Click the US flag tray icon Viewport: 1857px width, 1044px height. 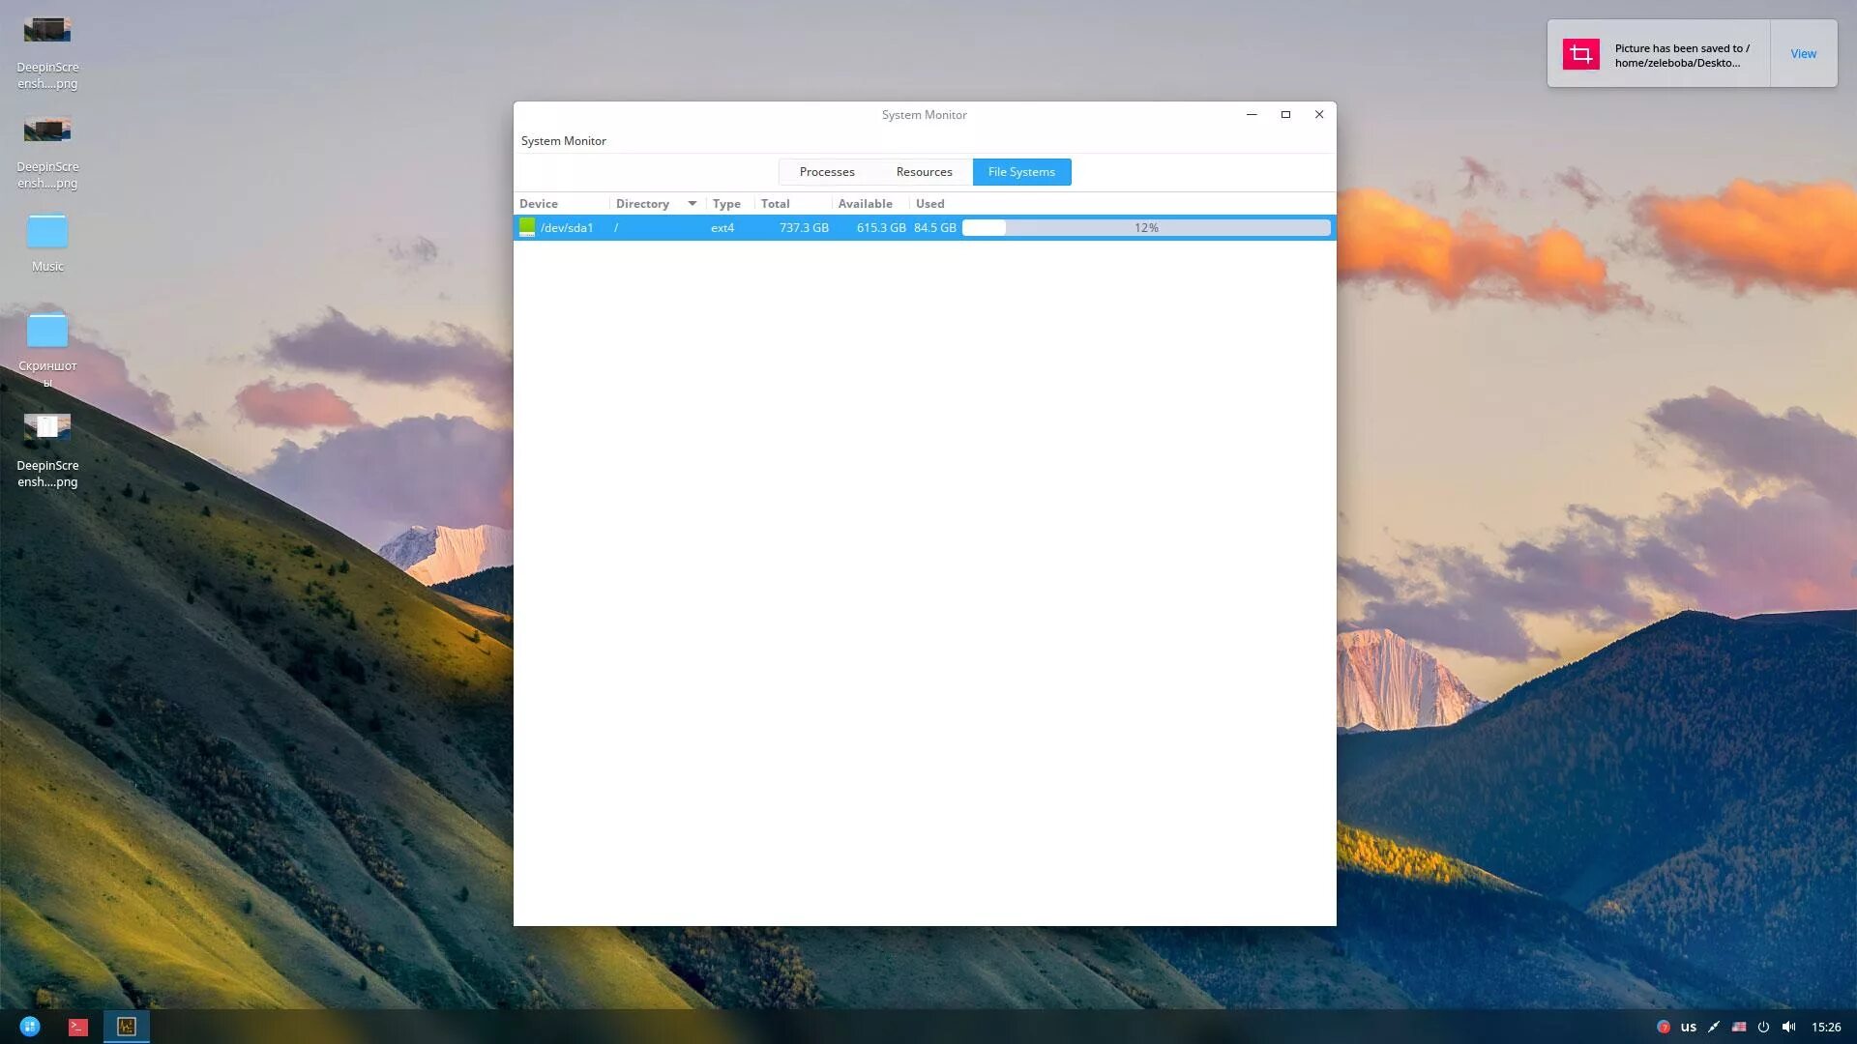[x=1738, y=1027]
